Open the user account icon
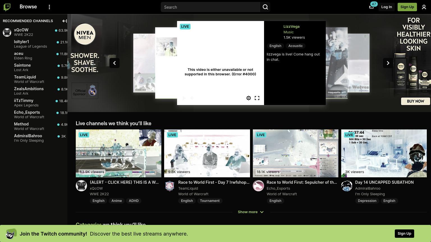The image size is (431, 242). coord(424,7)
